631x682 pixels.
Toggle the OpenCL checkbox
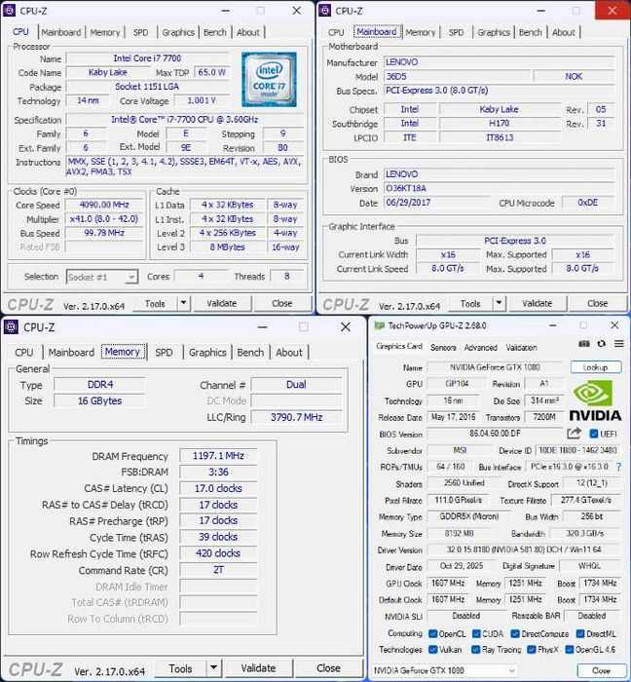click(432, 633)
